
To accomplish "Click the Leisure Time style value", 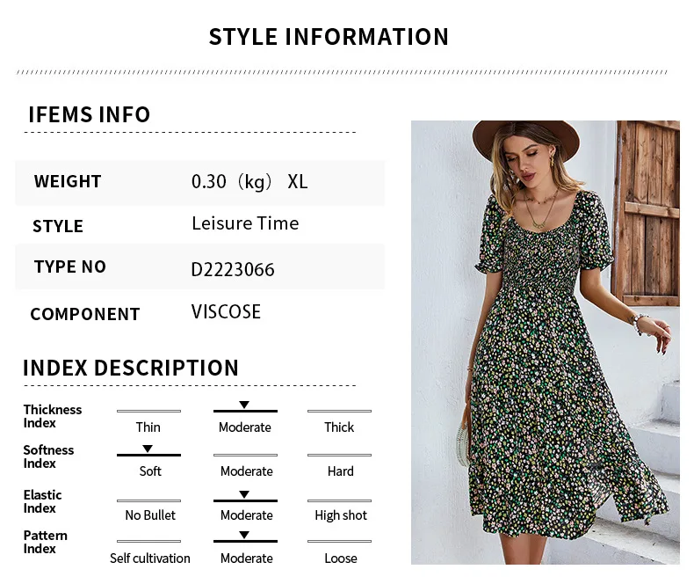I will pyautogui.click(x=245, y=223).
